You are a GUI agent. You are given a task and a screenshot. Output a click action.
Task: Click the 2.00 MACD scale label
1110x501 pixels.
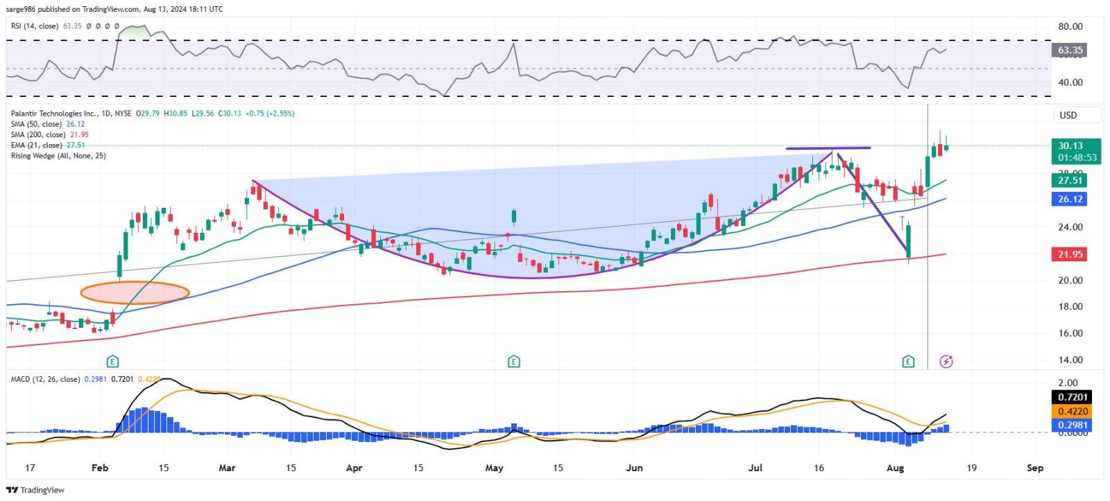1068,383
